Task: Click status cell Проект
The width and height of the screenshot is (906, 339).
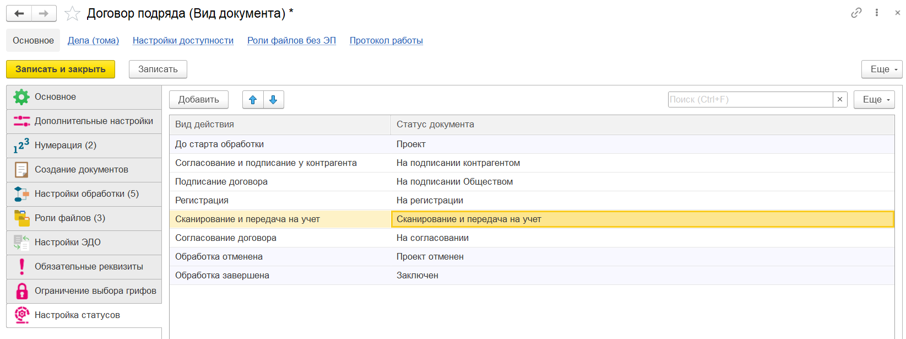Action: coord(643,144)
